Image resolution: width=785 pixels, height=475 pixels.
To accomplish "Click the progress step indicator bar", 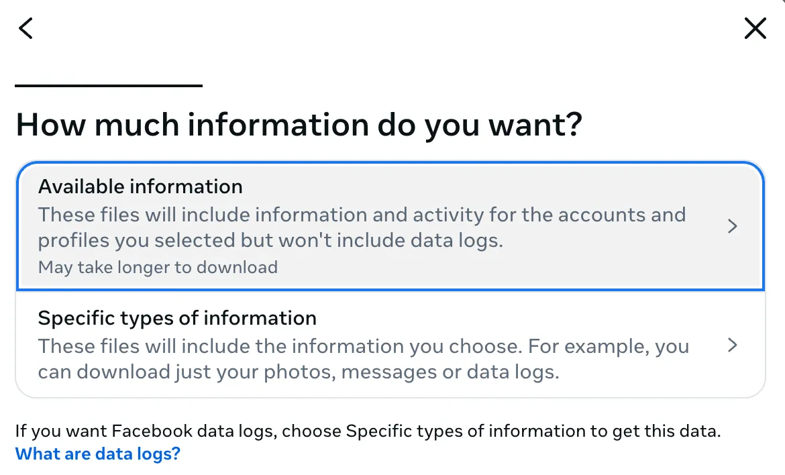I will click(x=108, y=86).
